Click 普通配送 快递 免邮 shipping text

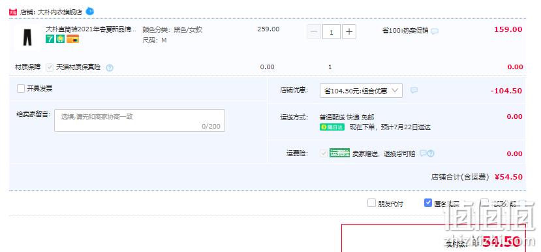pos(347,118)
